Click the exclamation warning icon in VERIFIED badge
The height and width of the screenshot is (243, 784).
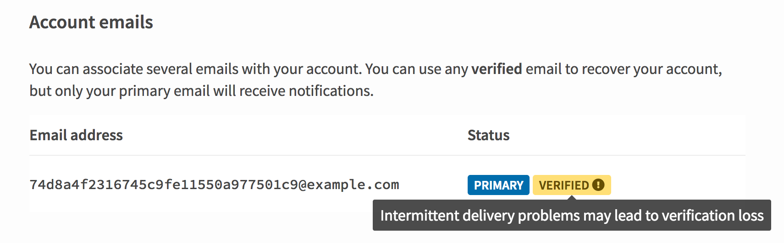tap(598, 185)
